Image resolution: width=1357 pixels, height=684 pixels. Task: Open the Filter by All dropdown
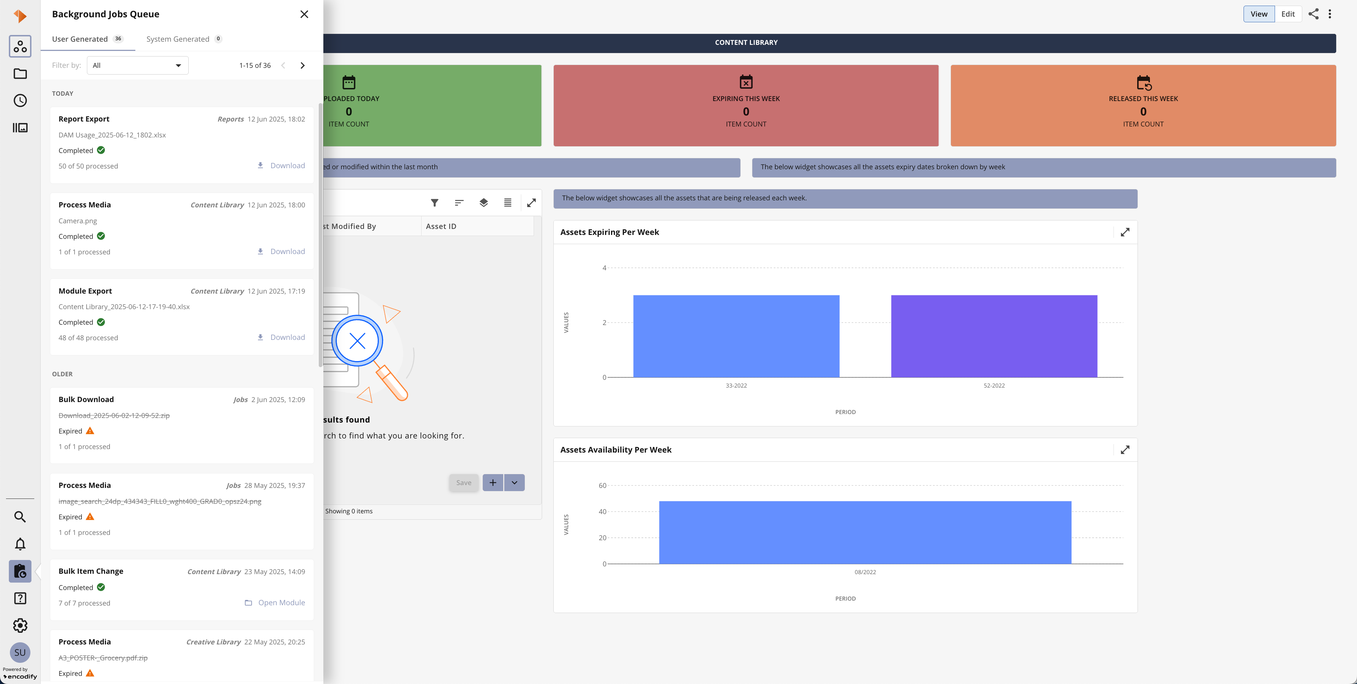tap(137, 65)
